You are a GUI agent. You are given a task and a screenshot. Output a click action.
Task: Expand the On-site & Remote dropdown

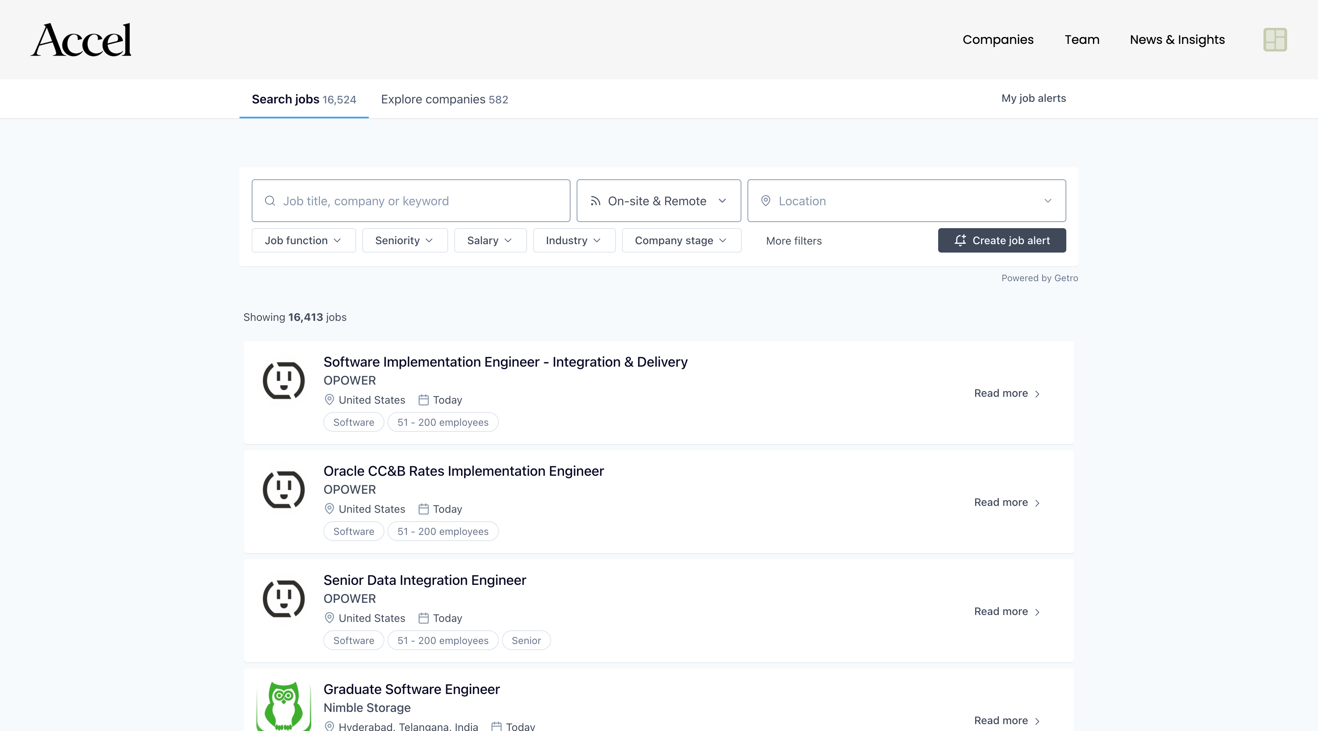659,201
